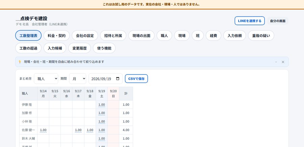Image resolution: width=304 pixels, height=147 pixels.
Task: Click 佐藤 健一's 9/19 value 1.00
Action: point(102,130)
